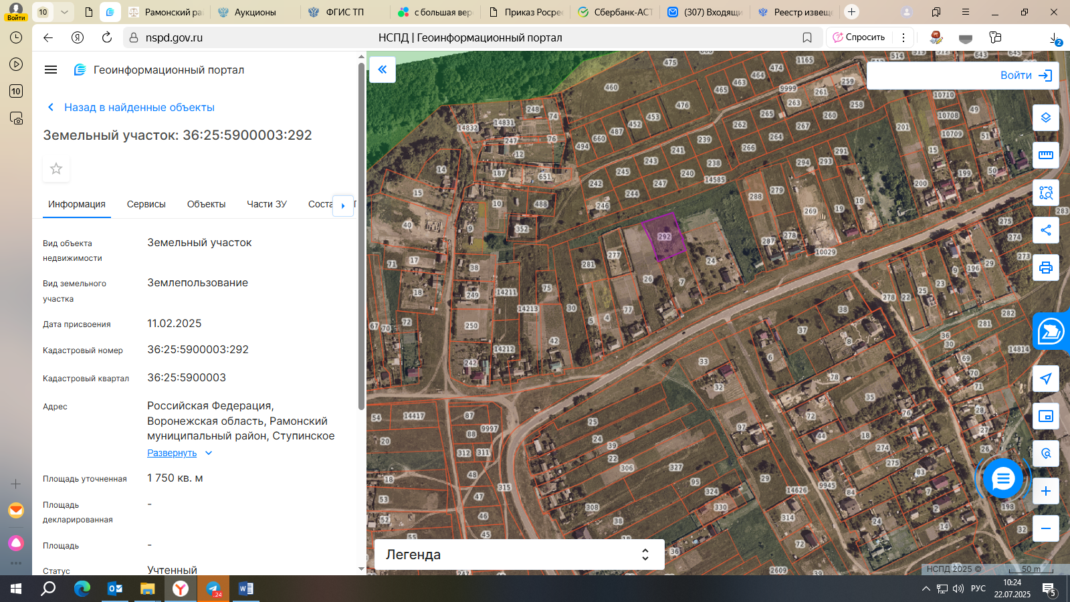Open the map layers panel icon
The height and width of the screenshot is (602, 1070).
1046,118
